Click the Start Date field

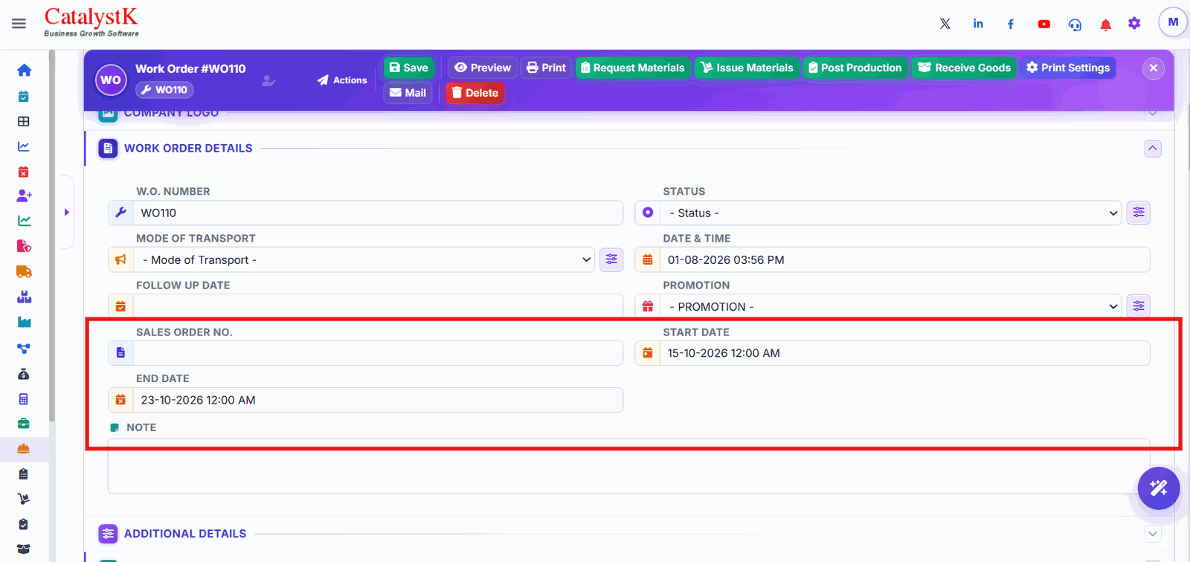pyautogui.click(x=904, y=353)
